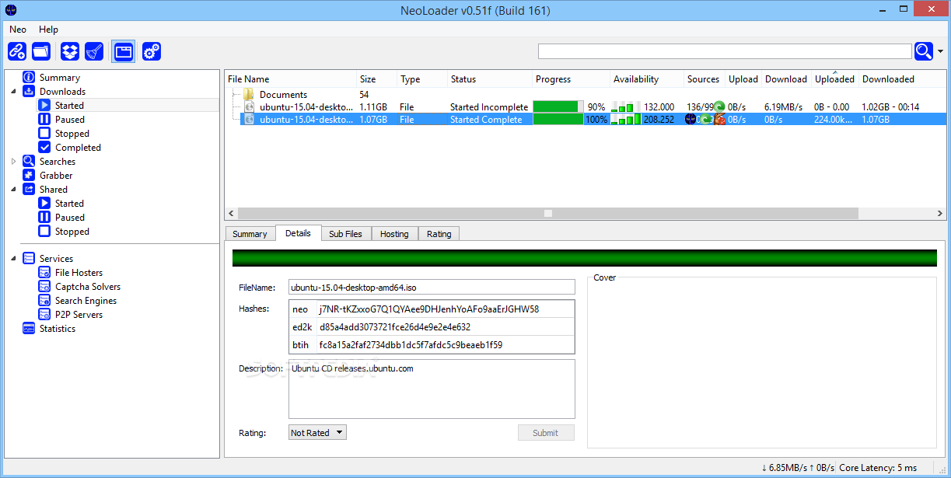951x478 pixels.
Task: Click the 100% progress bar of selected file
Action: [558, 120]
